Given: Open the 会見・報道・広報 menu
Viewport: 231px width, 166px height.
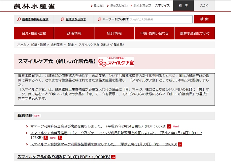Looking at the screenshot, I should click(34, 33).
